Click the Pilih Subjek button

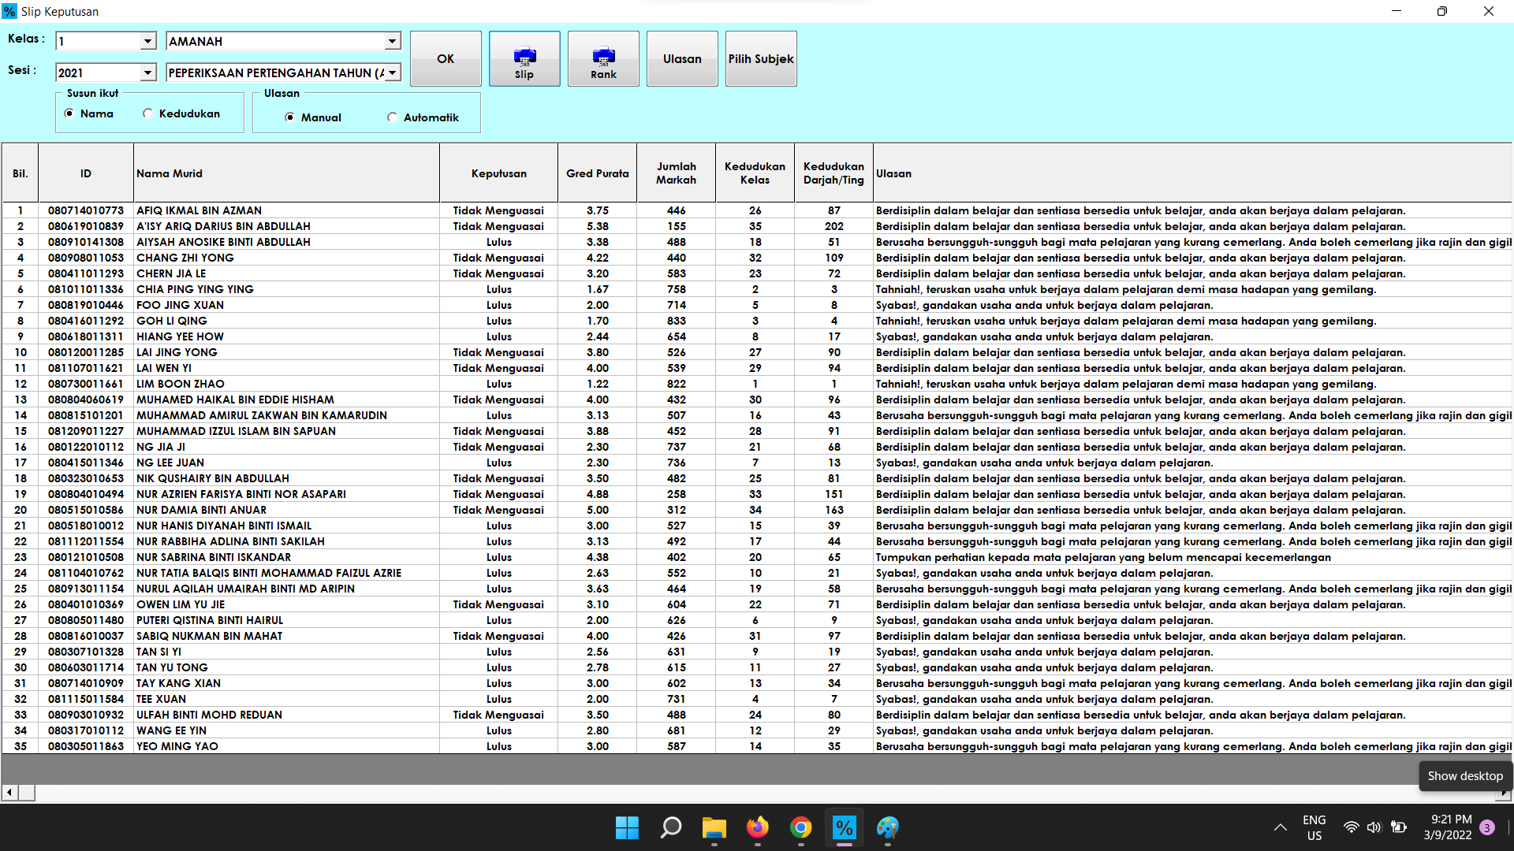click(x=761, y=59)
